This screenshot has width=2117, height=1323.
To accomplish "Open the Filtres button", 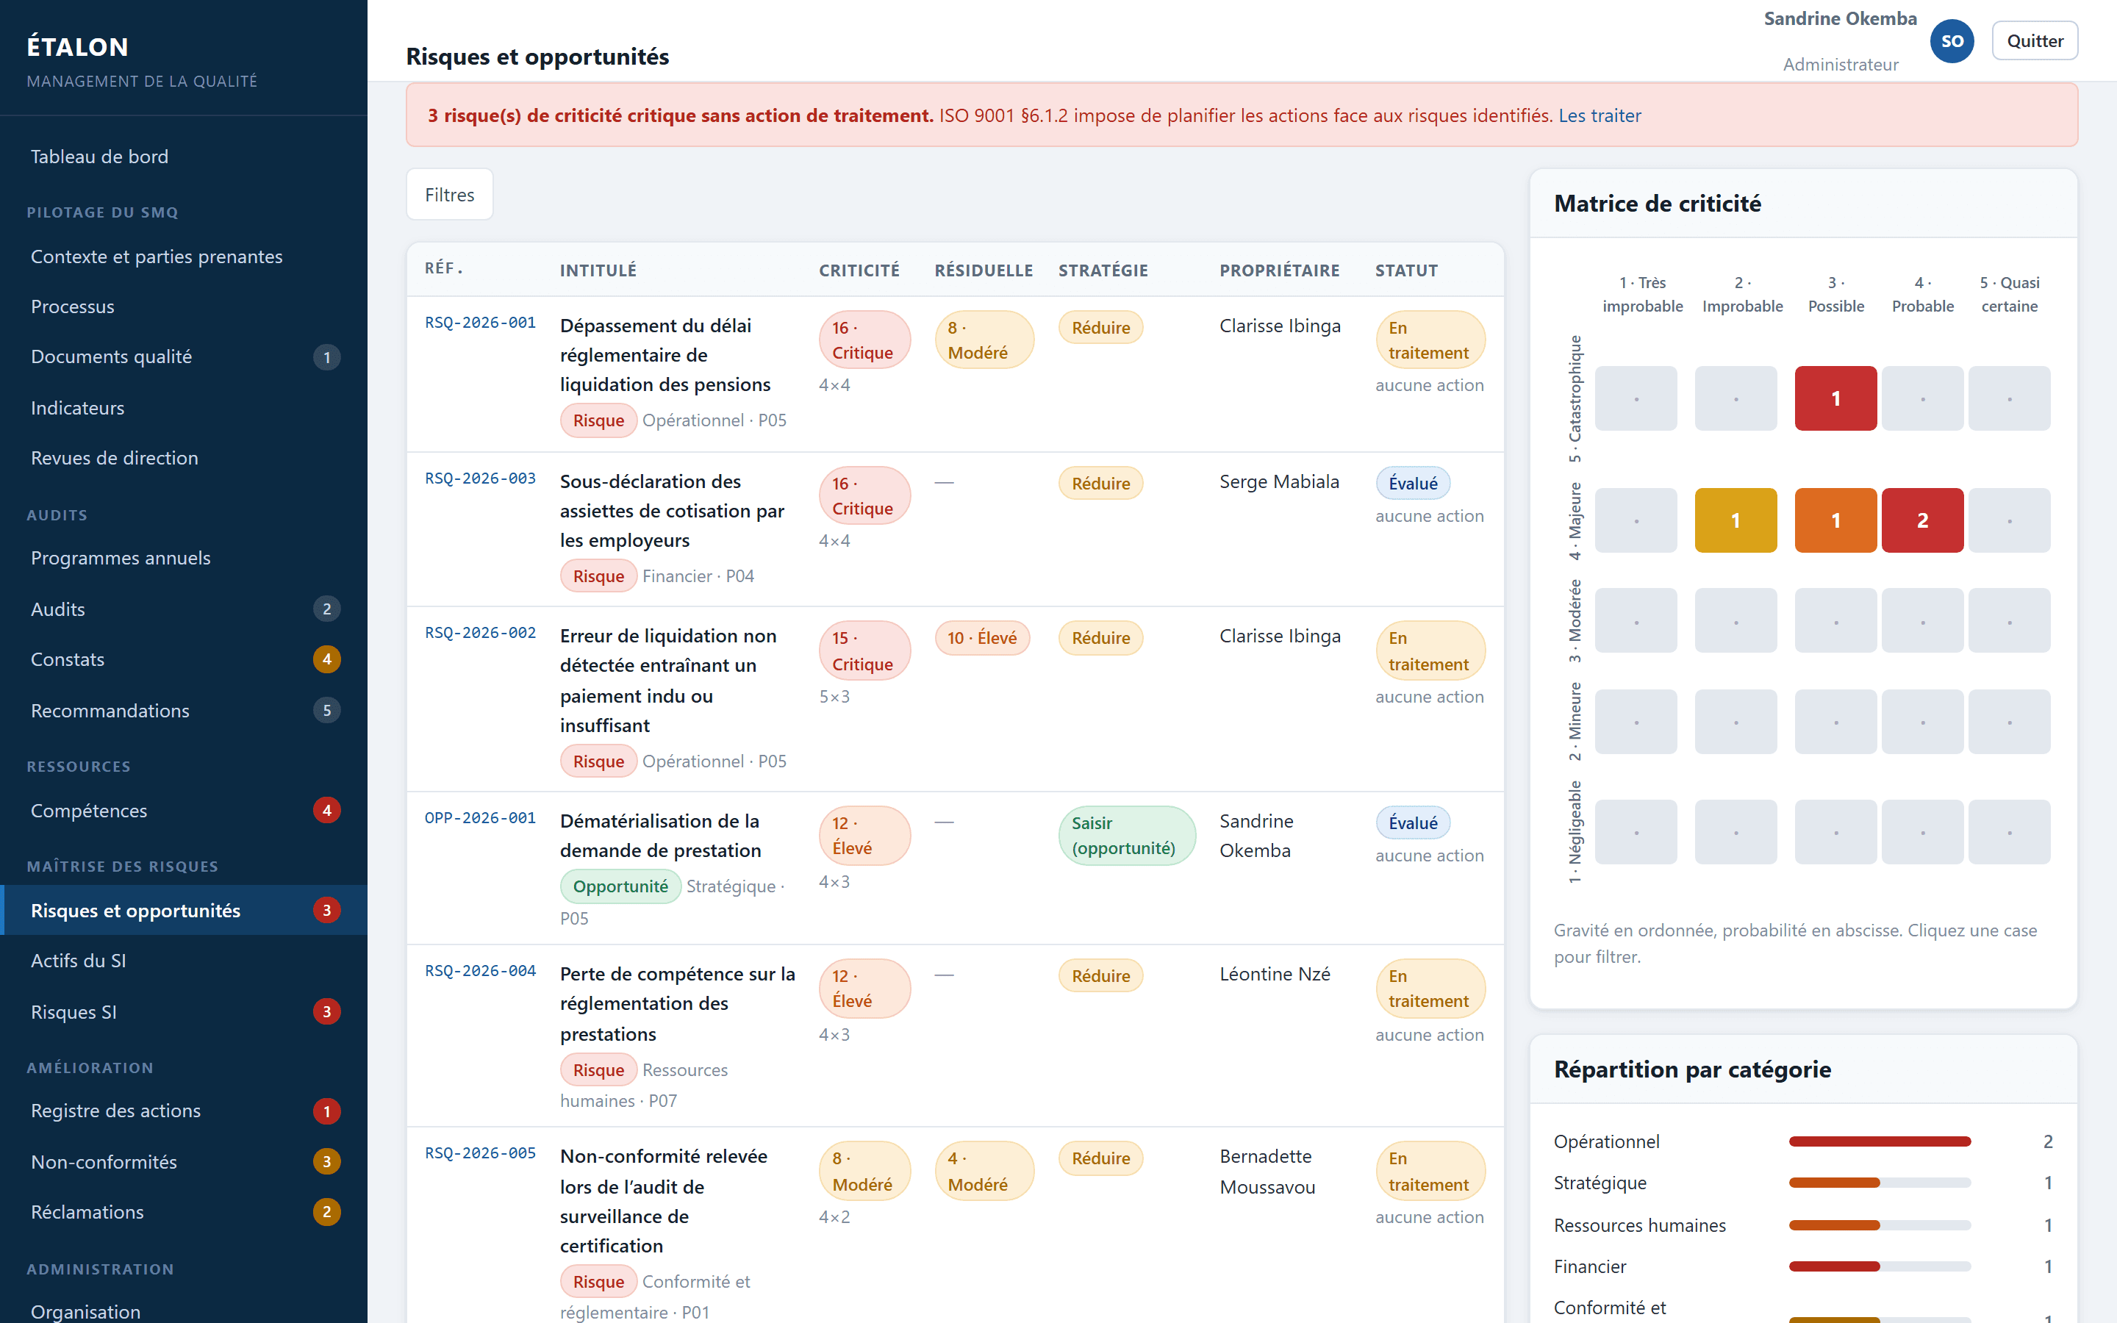I will click(450, 194).
